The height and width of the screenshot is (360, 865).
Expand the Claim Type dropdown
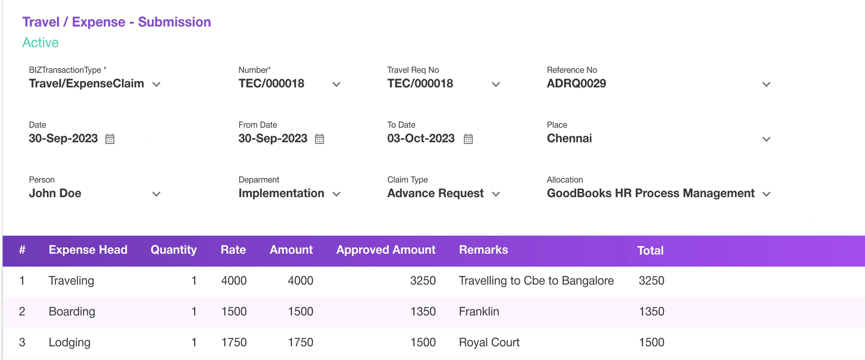(x=496, y=194)
